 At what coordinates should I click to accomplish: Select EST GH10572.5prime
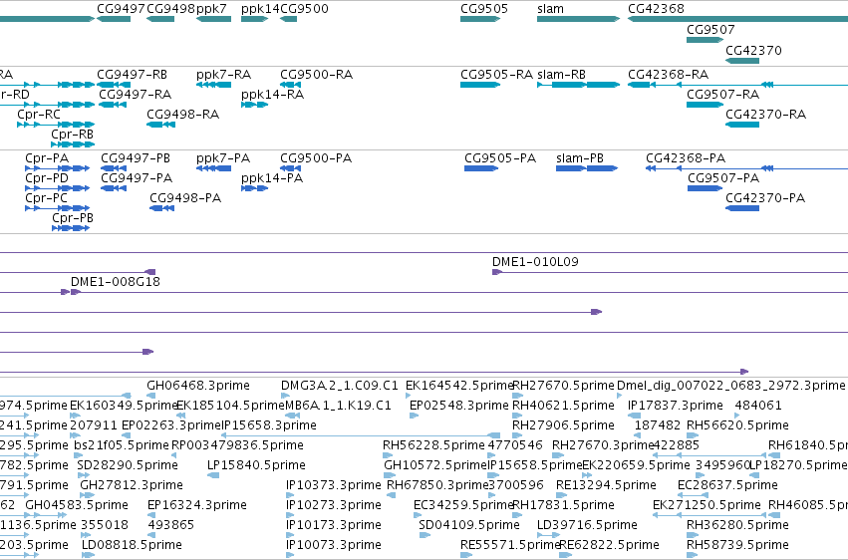435,465
